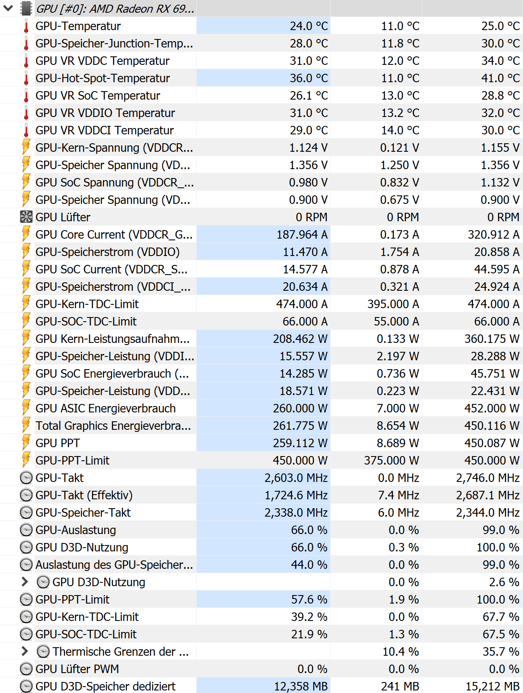Select the GPU D3D-Speicher dediziert label
This screenshot has height=693, width=523.
pos(106,686)
